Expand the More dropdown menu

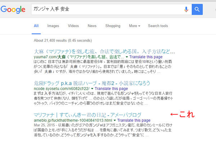pos(134,26)
